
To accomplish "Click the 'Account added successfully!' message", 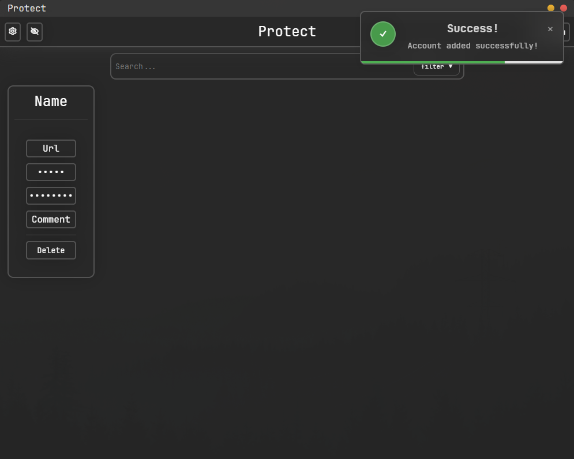I will 472,46.
